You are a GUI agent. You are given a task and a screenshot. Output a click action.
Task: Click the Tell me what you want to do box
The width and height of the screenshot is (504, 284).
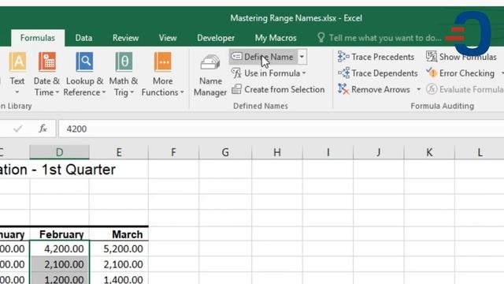[x=380, y=38]
